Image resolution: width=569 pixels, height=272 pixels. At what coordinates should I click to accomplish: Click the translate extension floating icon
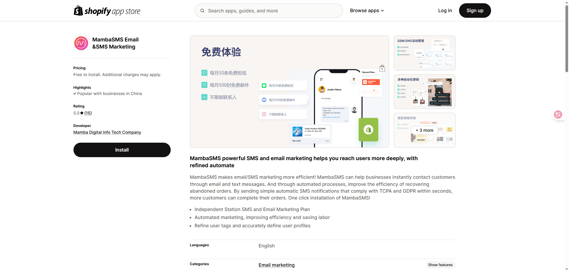(558, 115)
